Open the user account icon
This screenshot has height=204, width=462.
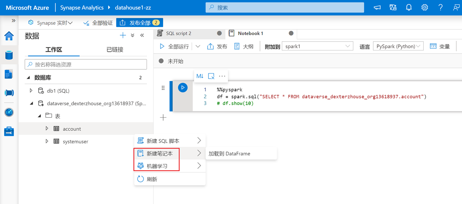[456, 8]
